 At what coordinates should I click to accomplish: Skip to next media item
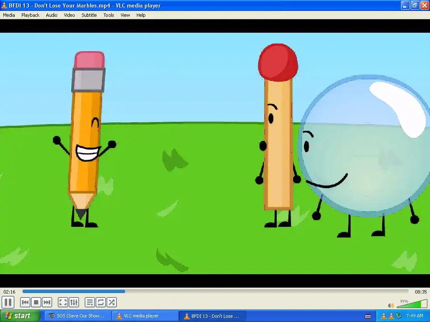pyautogui.click(x=47, y=303)
